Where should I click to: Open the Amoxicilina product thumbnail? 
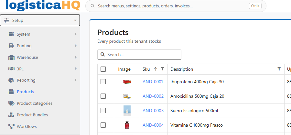tap(127, 96)
